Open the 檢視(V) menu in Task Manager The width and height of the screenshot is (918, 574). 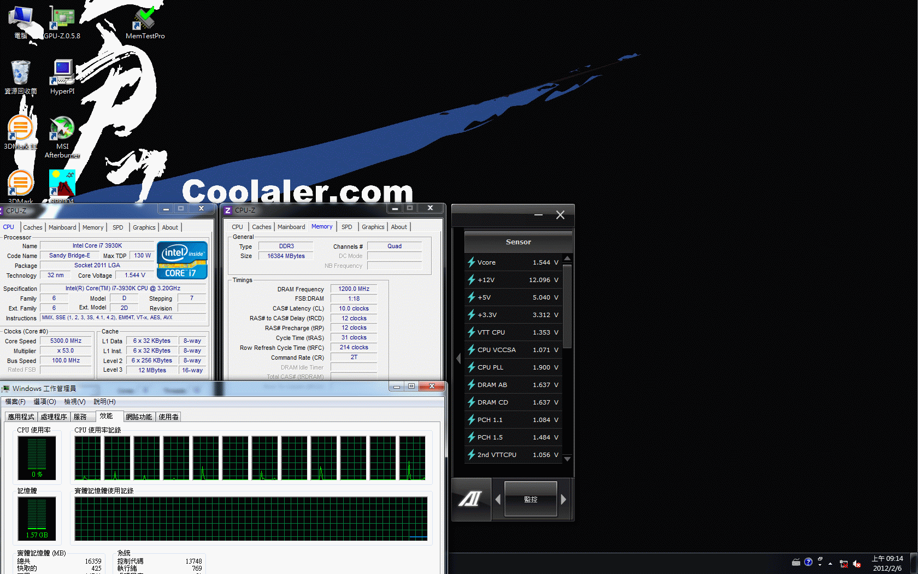pos(75,402)
